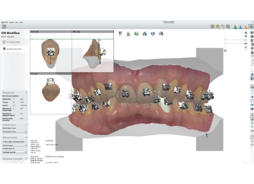Toggle the blue lower jaw visibility icon
Viewport: 254px width, 184px height.
pos(246,36)
